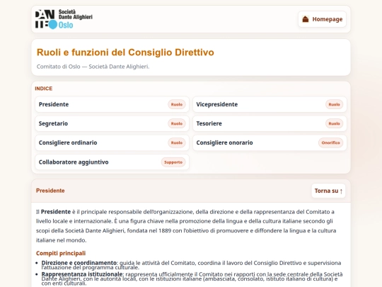
Task: Jump to the Segretario section
Action: [x=112, y=123]
